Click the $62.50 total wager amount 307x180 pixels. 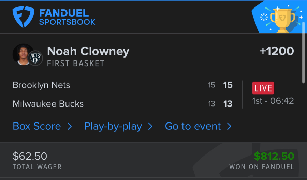coord(30,156)
